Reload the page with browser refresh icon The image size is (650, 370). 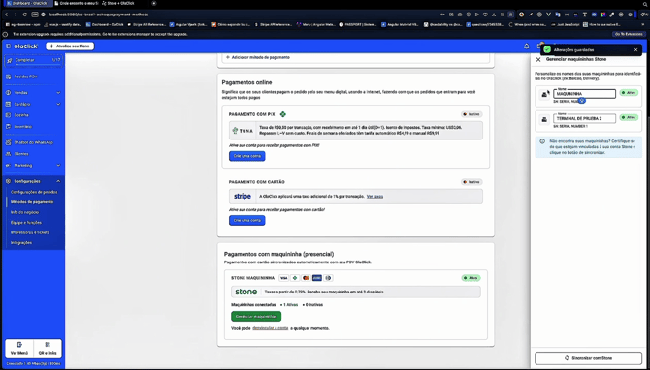[25, 15]
